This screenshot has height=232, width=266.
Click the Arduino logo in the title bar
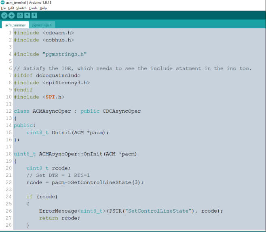coord(3,2)
